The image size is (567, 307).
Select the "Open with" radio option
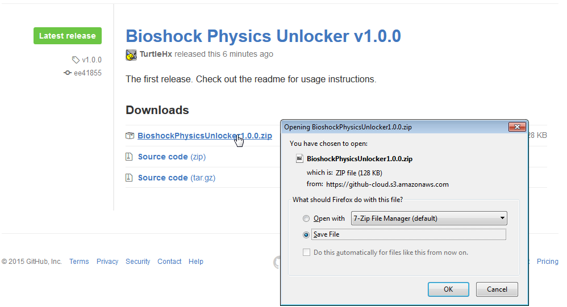click(x=307, y=218)
